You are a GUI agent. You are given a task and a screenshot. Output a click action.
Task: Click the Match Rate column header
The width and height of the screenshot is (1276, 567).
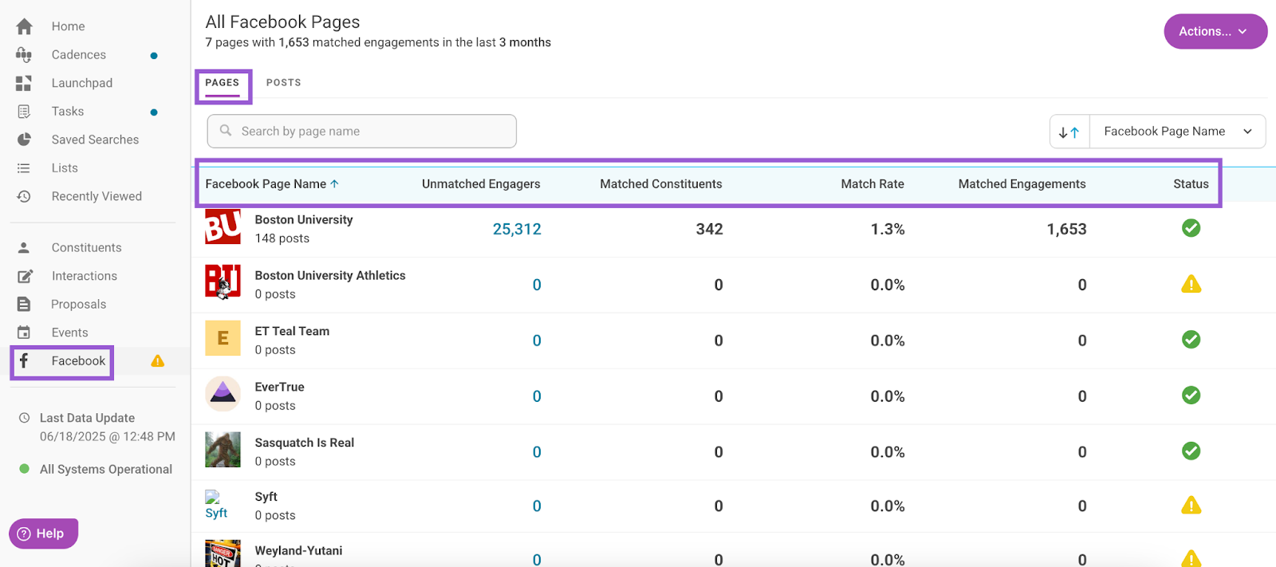(x=872, y=184)
